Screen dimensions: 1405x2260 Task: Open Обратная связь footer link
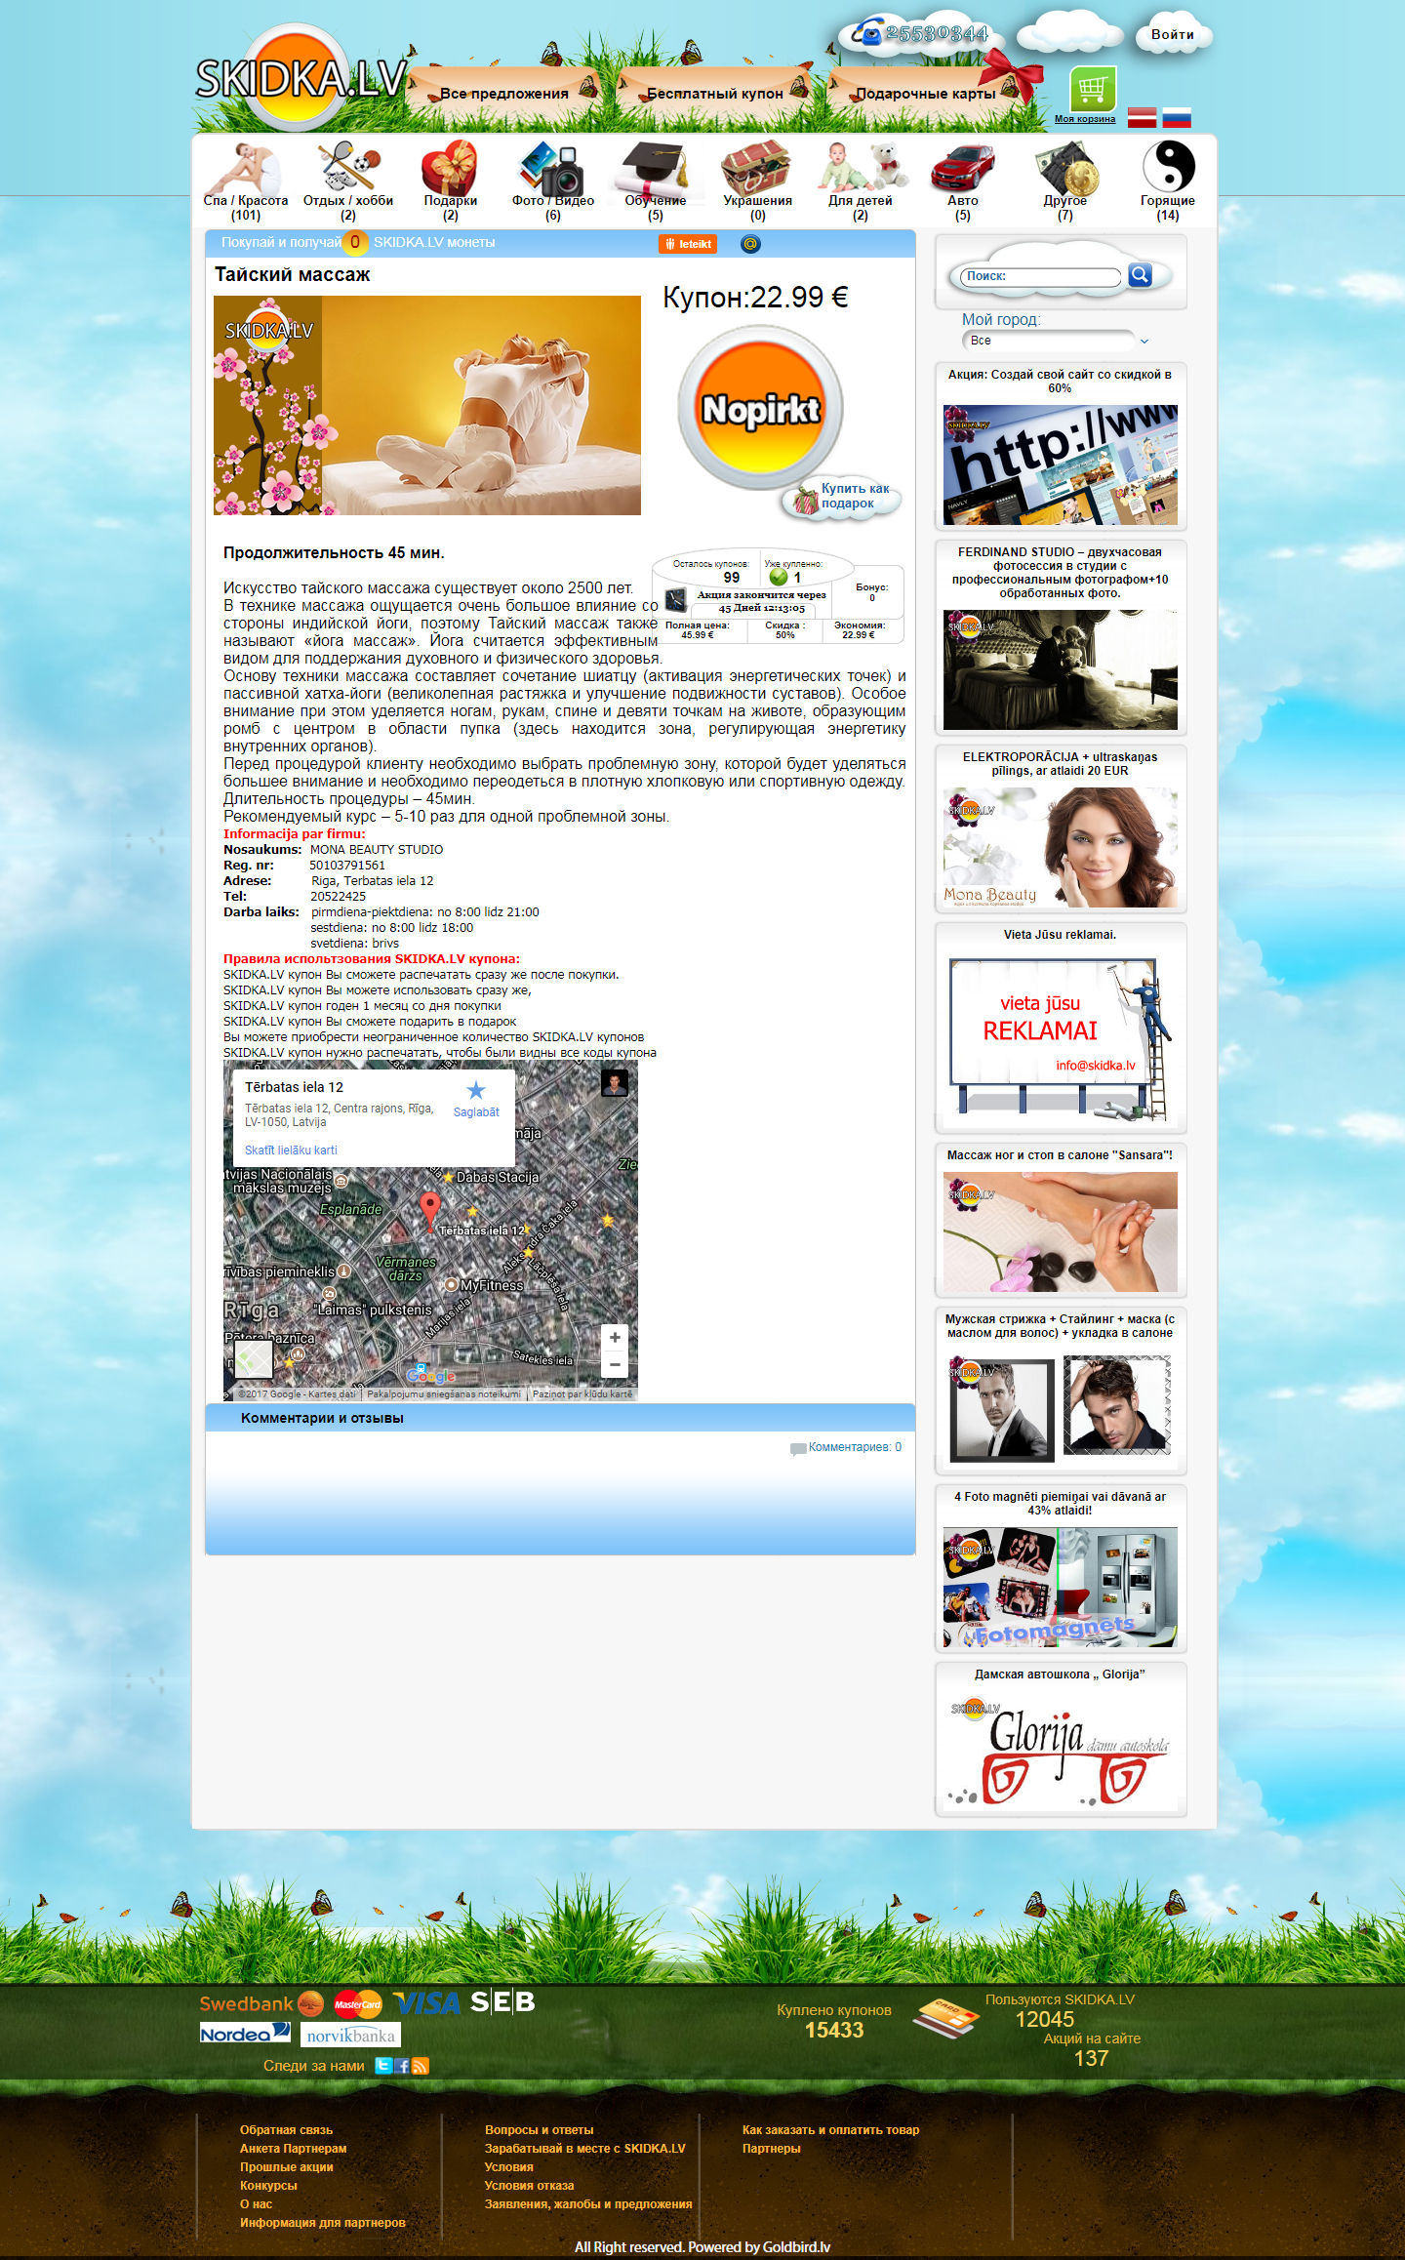pyautogui.click(x=287, y=2130)
